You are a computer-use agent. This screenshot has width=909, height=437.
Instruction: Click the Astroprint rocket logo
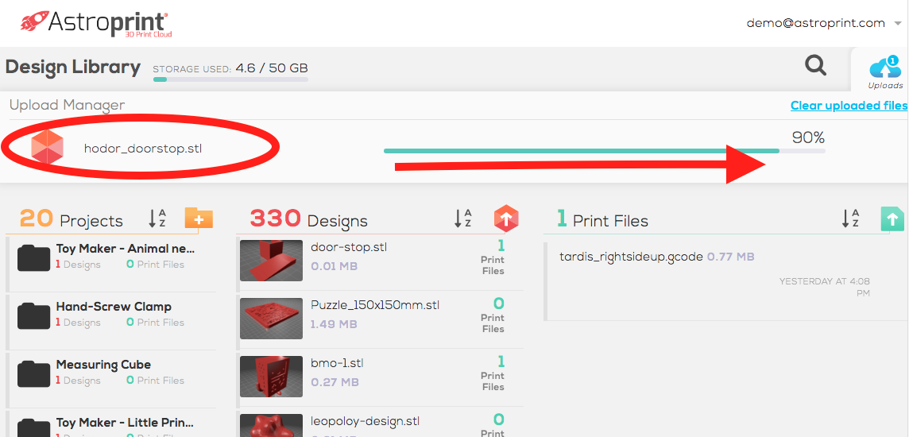35,21
